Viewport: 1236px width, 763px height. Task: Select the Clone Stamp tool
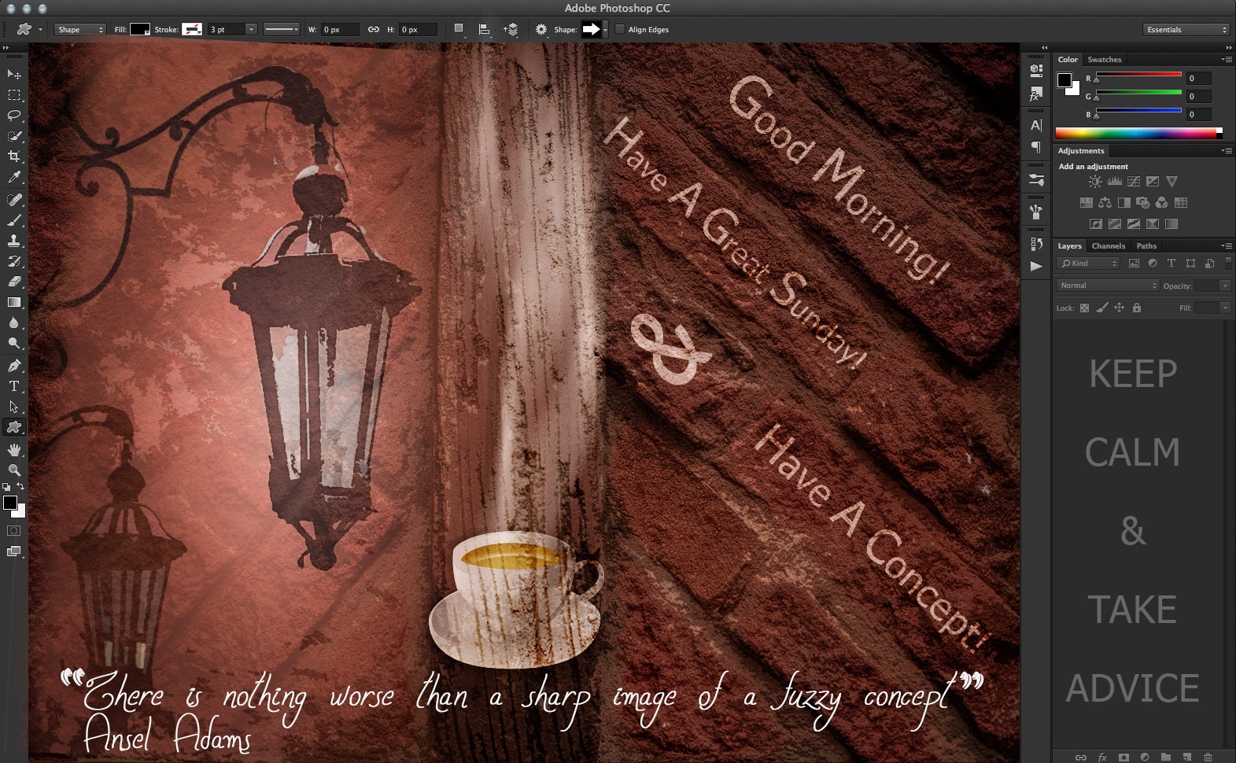coord(13,241)
